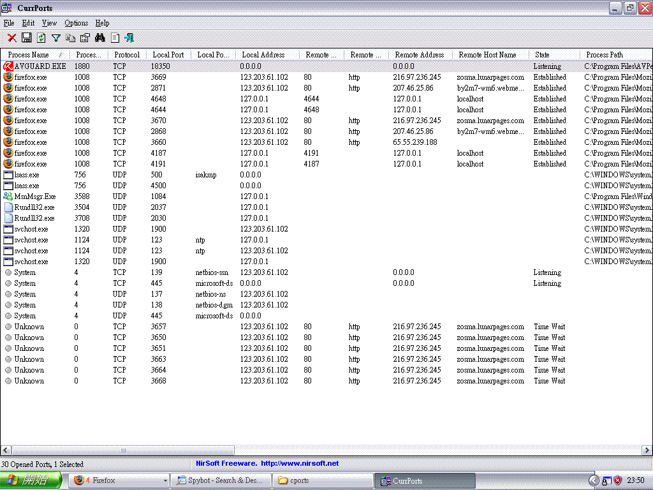
Task: Open the Edit menu
Action: tap(28, 23)
